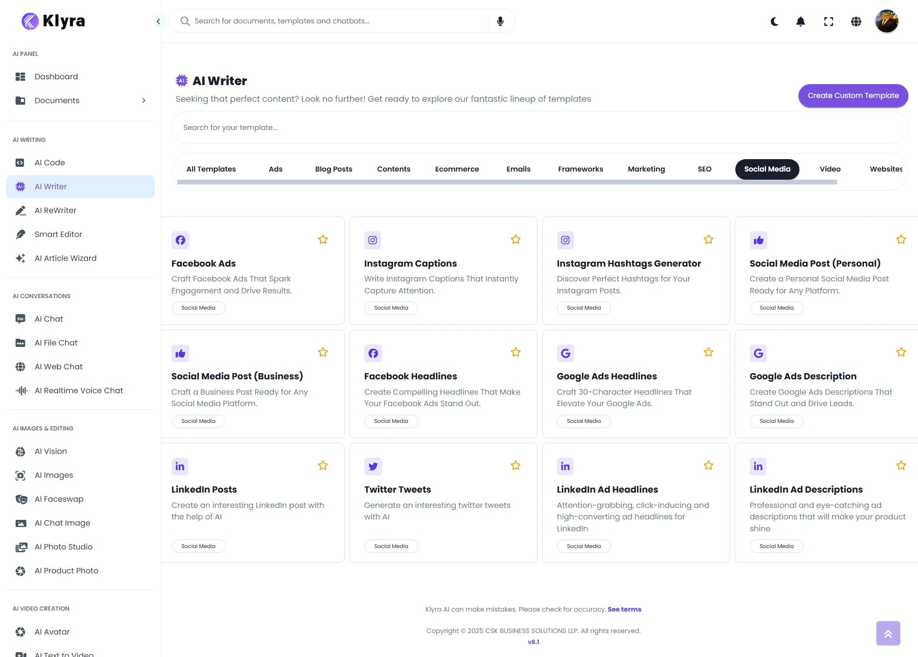The image size is (918, 657).
Task: Open AI Chat from the sidebar
Action: 48,319
